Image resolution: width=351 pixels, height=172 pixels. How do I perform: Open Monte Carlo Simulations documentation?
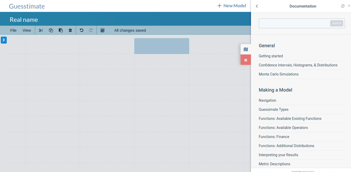(x=279, y=74)
